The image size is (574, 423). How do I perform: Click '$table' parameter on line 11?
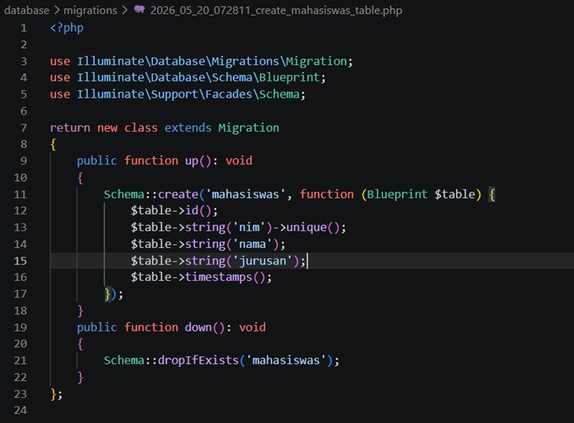[x=455, y=194]
